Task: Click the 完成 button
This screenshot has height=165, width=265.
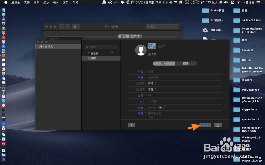Action: [205, 125]
